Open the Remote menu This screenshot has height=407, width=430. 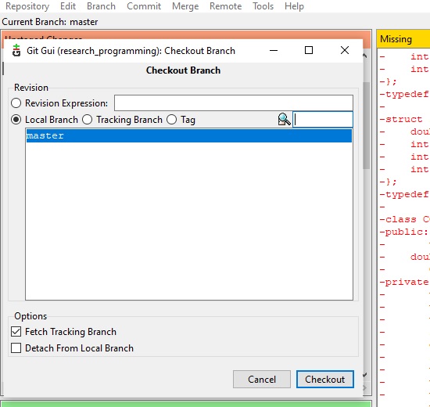click(225, 6)
